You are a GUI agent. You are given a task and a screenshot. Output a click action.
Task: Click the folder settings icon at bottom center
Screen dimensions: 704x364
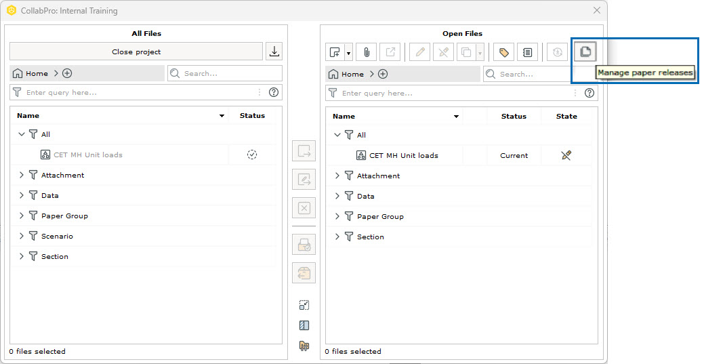pos(304,346)
